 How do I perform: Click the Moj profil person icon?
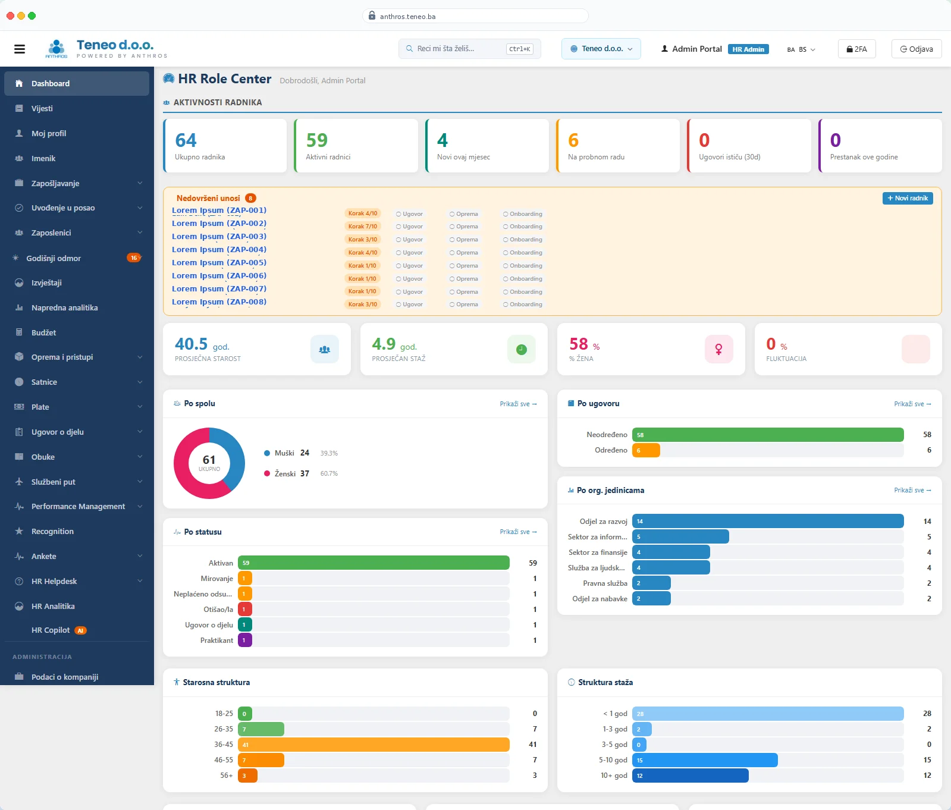(x=19, y=133)
